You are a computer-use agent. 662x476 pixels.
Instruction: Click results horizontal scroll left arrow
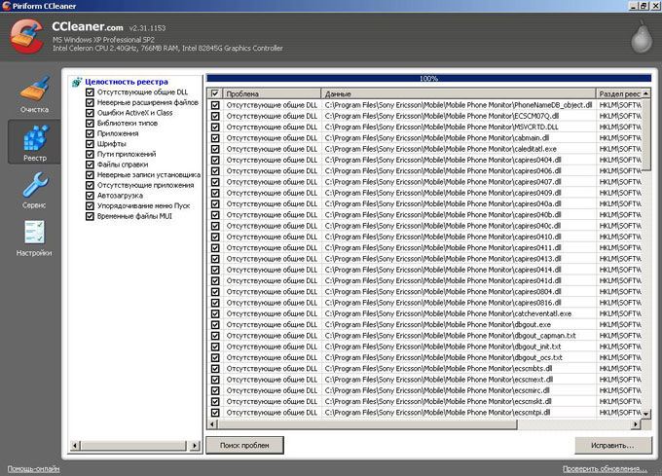pyautogui.click(x=212, y=424)
